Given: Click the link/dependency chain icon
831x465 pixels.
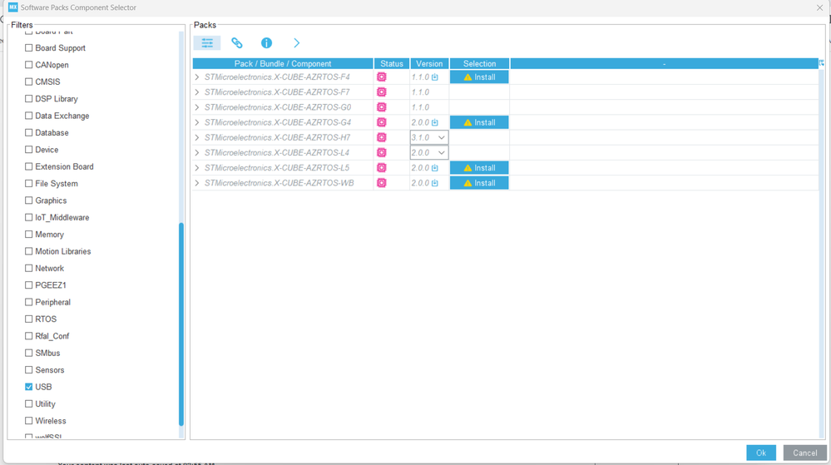Looking at the screenshot, I should coord(237,43).
